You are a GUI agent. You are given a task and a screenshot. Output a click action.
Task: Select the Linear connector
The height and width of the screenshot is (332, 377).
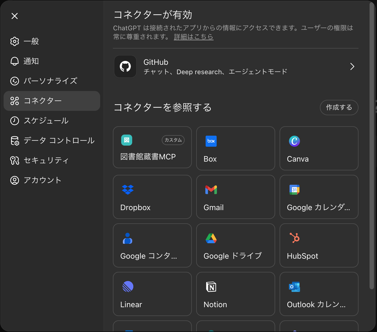(x=152, y=294)
